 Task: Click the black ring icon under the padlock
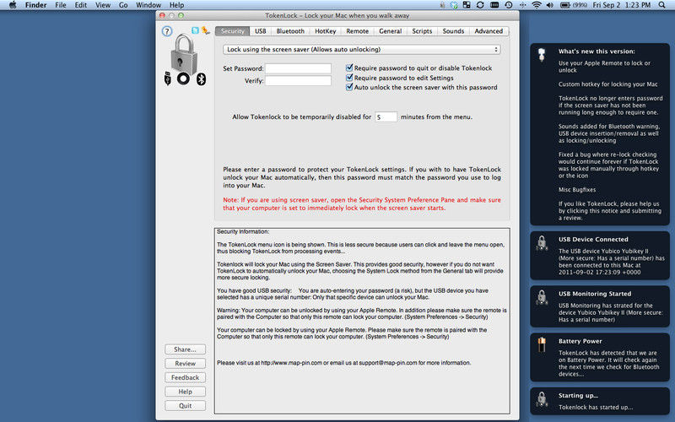183,78
